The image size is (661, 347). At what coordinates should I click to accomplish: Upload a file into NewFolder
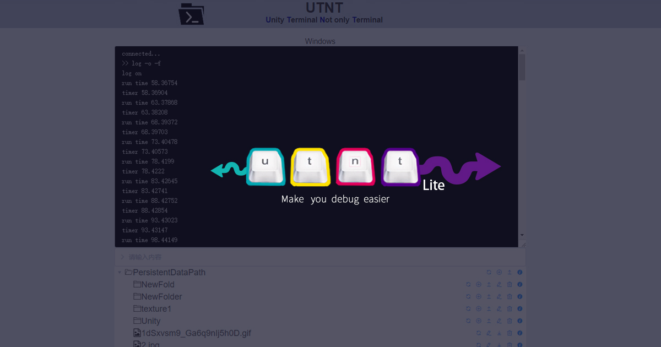click(x=489, y=296)
